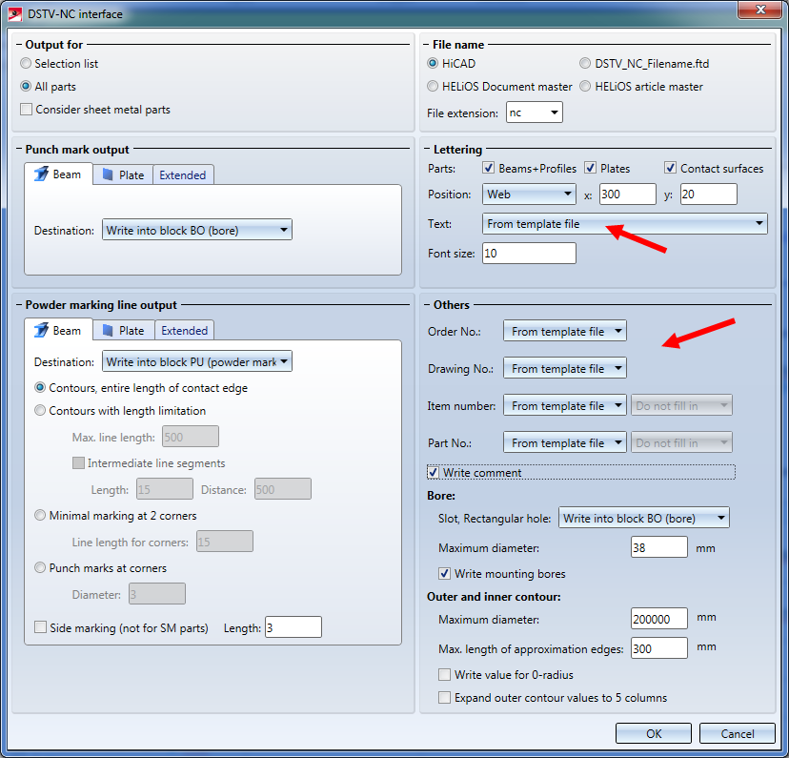Open the Plate tab under Powder marking line output
Viewport: 789px width, 758px height.
pyautogui.click(x=124, y=330)
